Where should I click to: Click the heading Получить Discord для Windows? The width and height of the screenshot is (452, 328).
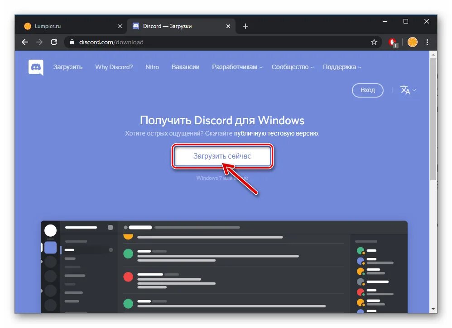pos(222,121)
